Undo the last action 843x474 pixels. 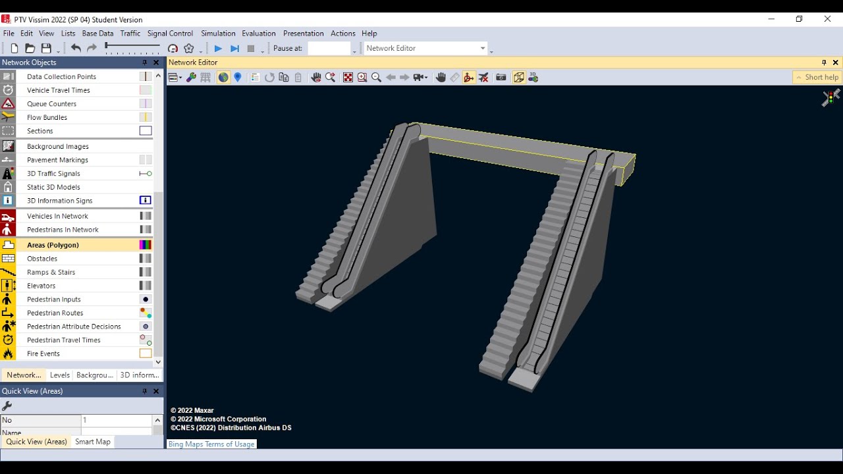point(76,48)
